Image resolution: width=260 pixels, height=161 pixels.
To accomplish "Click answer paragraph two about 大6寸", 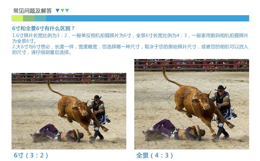I will pyautogui.click(x=130, y=49).
